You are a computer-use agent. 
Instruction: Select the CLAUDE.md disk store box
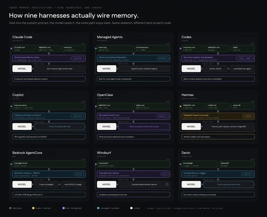(x=24, y=48)
